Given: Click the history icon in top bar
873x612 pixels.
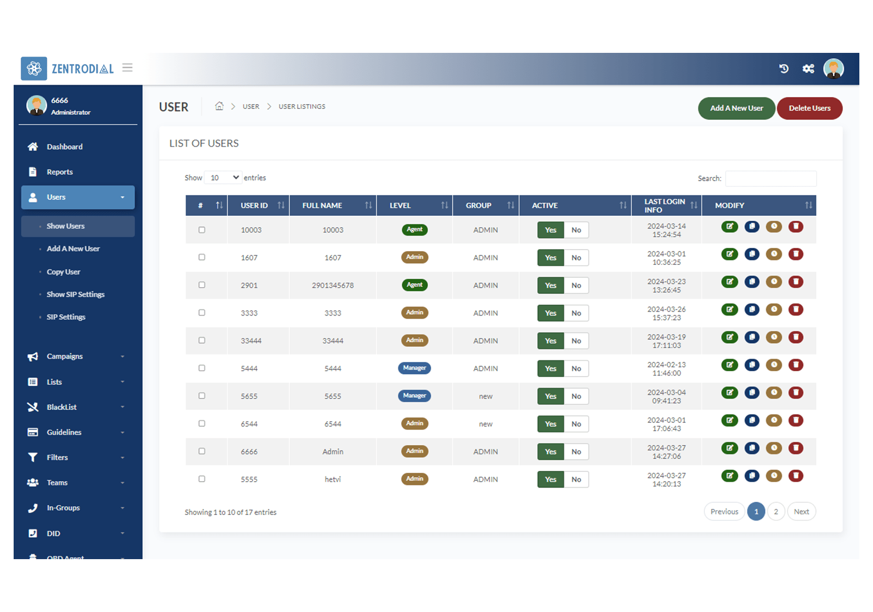Looking at the screenshot, I should pyautogui.click(x=784, y=69).
